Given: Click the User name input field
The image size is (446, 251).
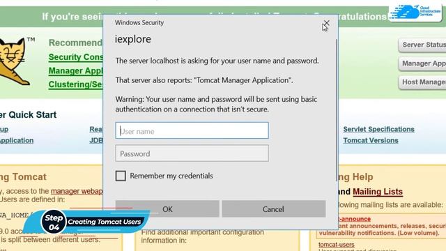Looking at the screenshot, I should pos(192,130).
